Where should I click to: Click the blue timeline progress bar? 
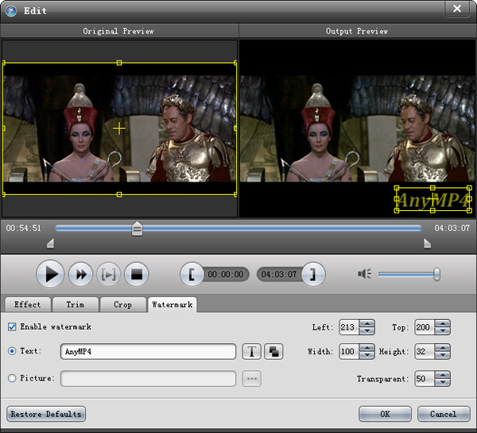[238, 228]
